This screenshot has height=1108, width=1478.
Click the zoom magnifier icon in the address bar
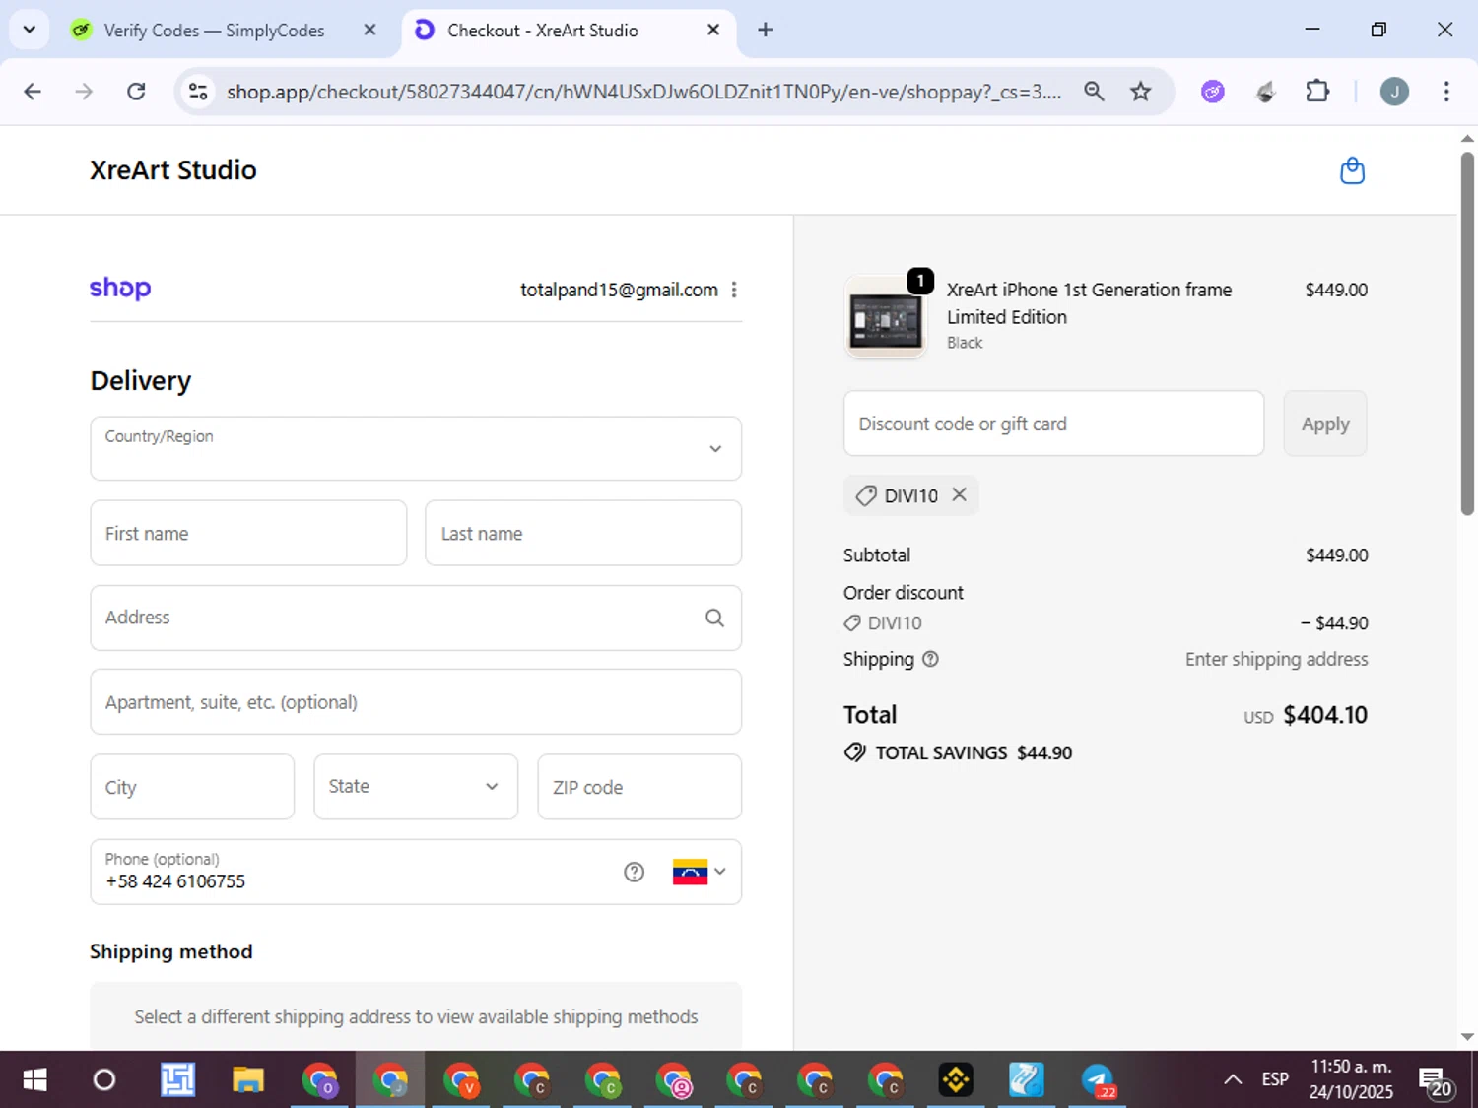coord(1094,92)
